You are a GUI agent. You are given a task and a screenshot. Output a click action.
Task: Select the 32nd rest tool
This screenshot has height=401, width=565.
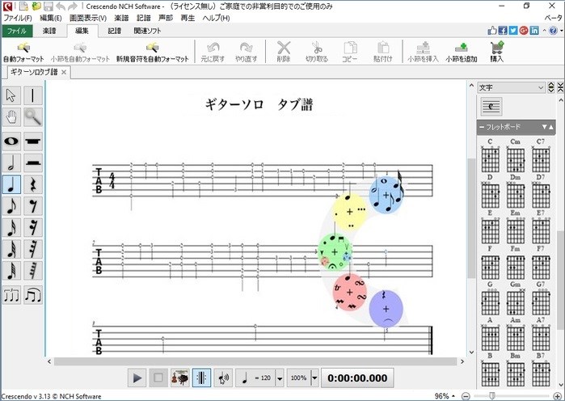coord(33,249)
